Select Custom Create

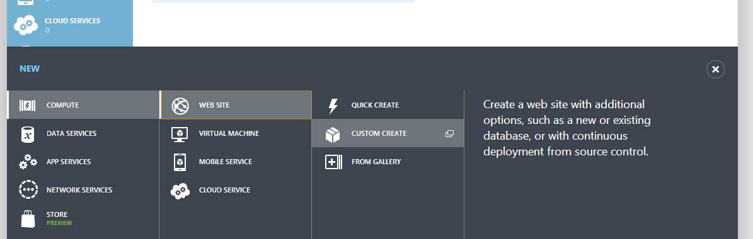[388, 133]
